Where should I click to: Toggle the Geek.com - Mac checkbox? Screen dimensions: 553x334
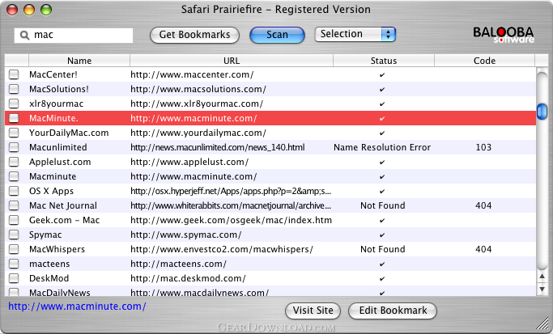14,220
